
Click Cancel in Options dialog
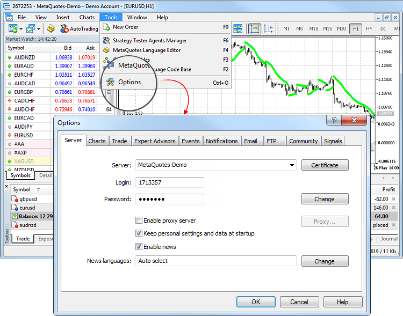(299, 302)
